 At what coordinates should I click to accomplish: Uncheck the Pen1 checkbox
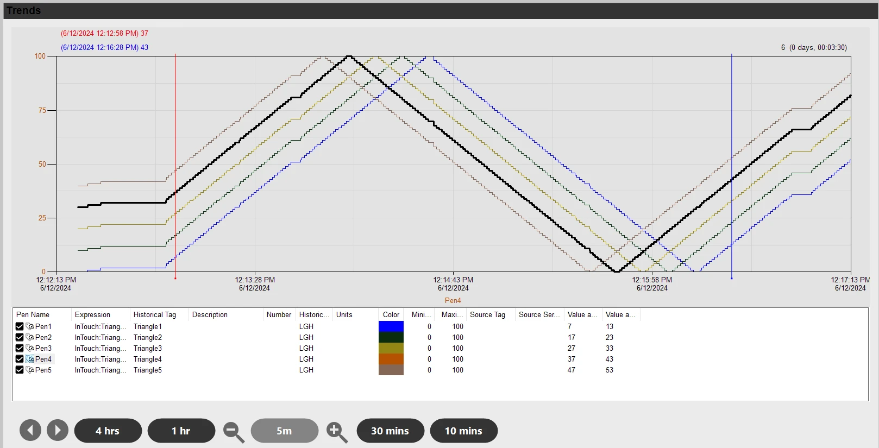click(20, 326)
